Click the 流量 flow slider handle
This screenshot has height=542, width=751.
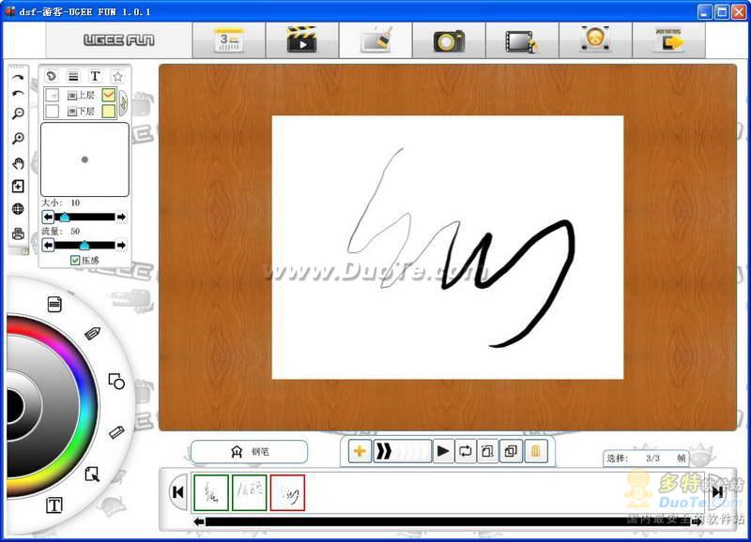coord(84,246)
